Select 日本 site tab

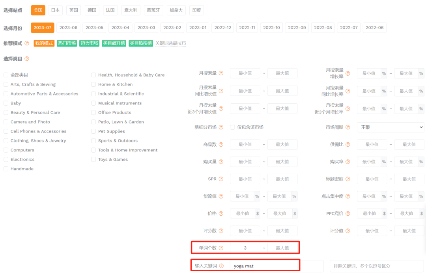56,10
